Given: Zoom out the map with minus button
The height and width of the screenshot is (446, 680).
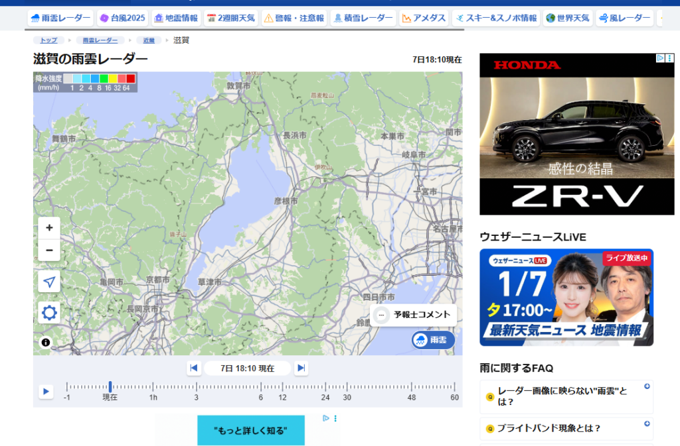Looking at the screenshot, I should [x=49, y=250].
